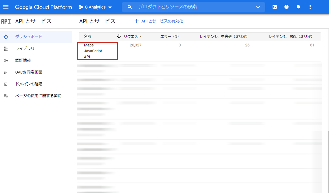329x193 pixels.
Task: Open the hamburger navigation menu
Action: [x=6, y=7]
